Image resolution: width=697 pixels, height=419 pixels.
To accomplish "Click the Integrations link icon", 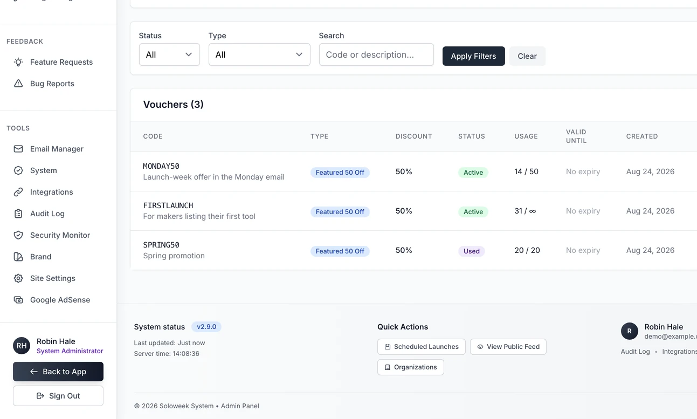I will click(18, 192).
